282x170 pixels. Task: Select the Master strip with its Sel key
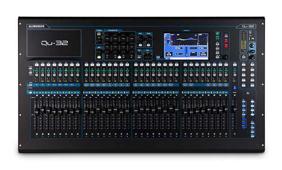click(x=235, y=70)
